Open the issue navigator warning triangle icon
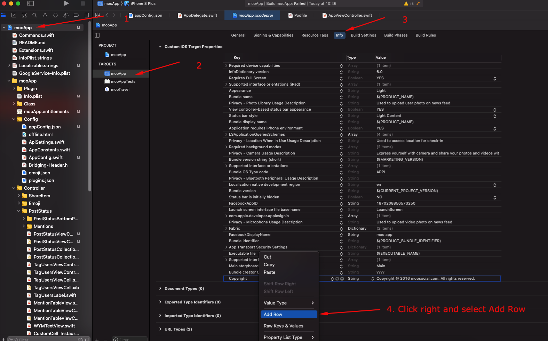 [x=45, y=15]
